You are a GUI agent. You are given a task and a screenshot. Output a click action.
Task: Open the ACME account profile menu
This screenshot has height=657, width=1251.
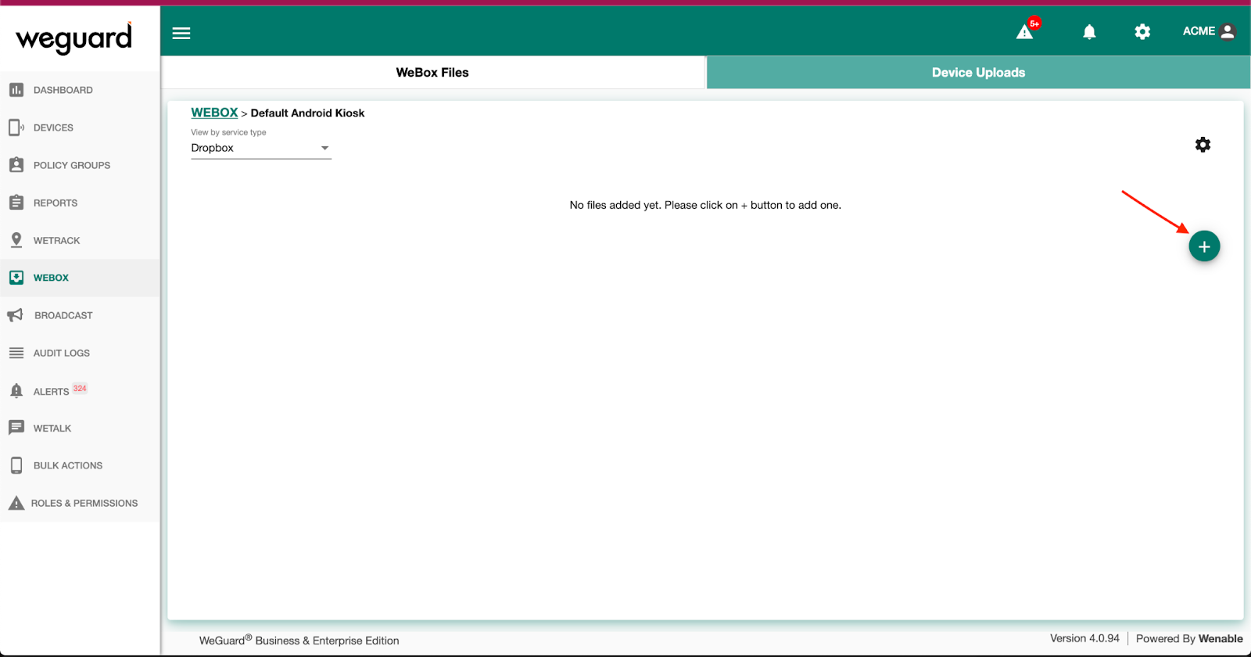click(1209, 31)
